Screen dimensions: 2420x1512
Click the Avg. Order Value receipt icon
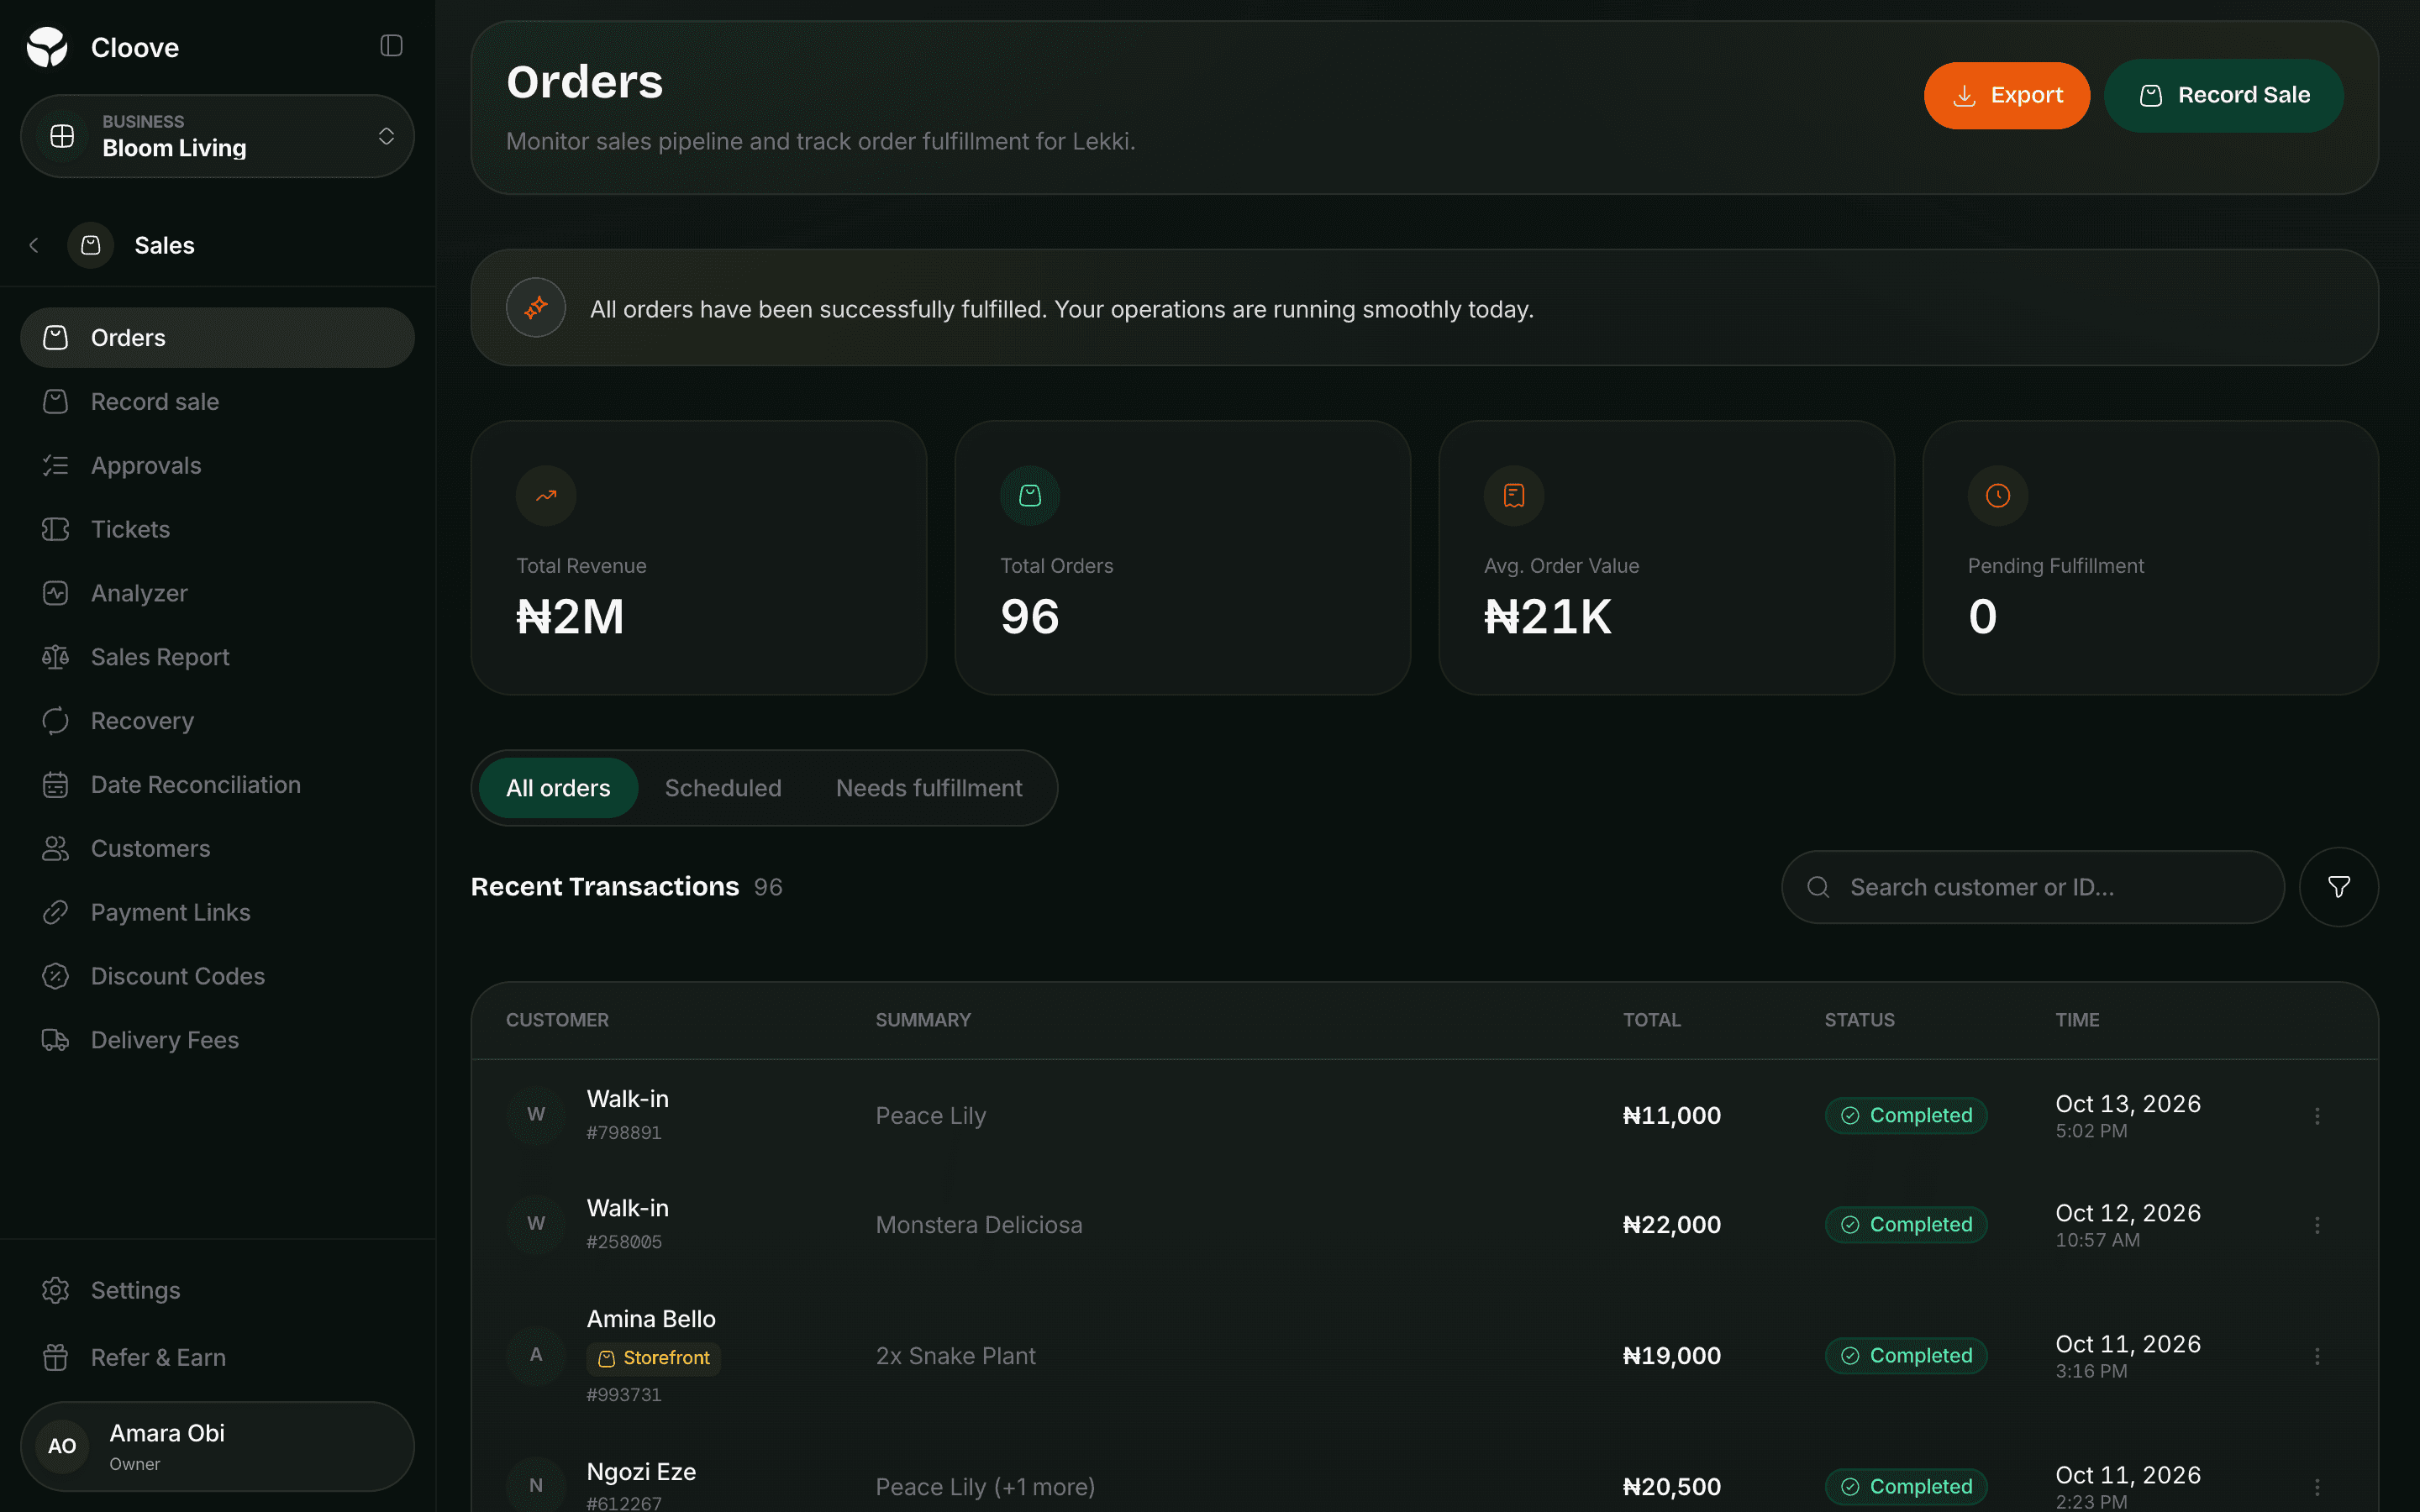pyautogui.click(x=1514, y=496)
